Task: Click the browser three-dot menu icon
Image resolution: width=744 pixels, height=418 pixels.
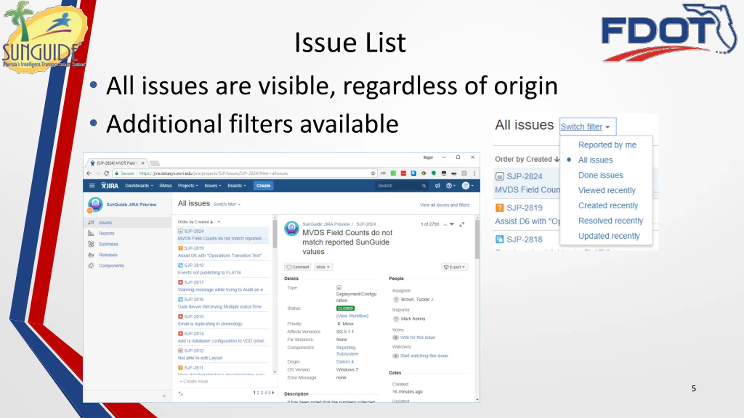Action: (474, 173)
